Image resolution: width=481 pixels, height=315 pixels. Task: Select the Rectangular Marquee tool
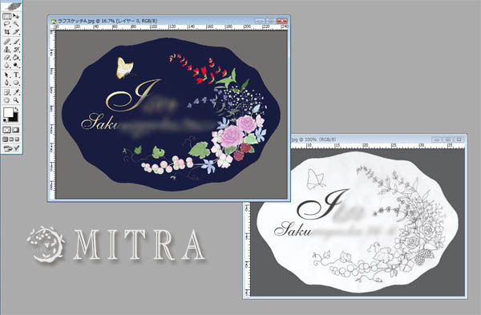(x=6, y=16)
